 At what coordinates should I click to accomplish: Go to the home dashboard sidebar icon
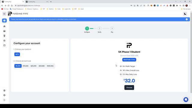tap(4, 26)
